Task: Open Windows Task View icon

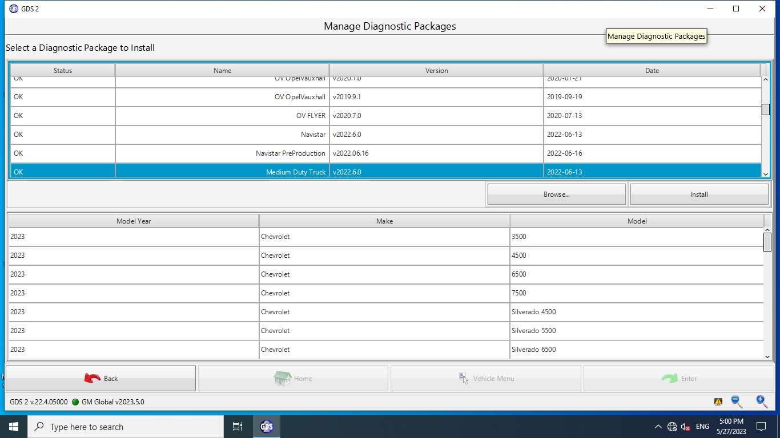Action: point(238,427)
